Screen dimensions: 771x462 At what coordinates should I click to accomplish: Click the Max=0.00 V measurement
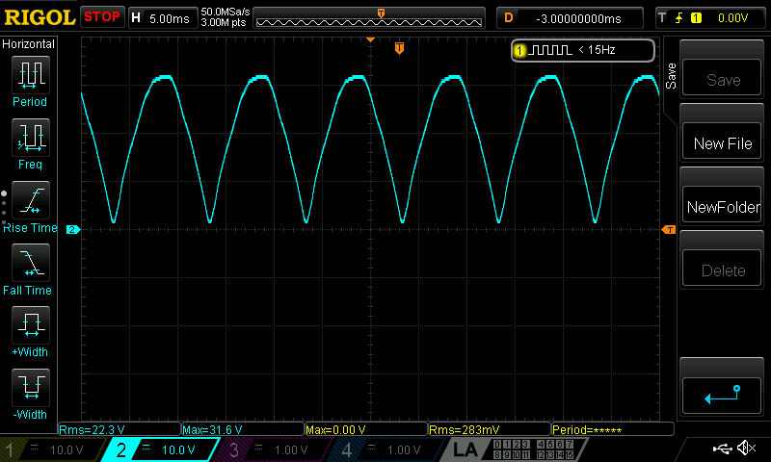click(x=366, y=429)
